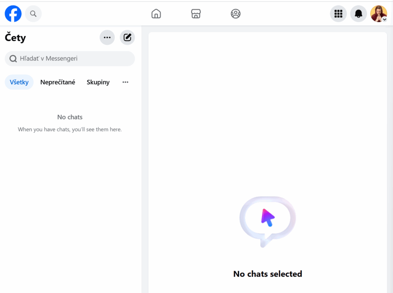The width and height of the screenshot is (393, 293).
Task: Switch to the Skupiny filter
Action: (98, 82)
